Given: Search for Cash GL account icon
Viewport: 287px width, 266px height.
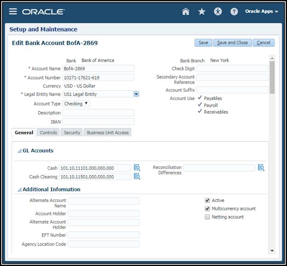Looking at the screenshot, I should (137, 168).
